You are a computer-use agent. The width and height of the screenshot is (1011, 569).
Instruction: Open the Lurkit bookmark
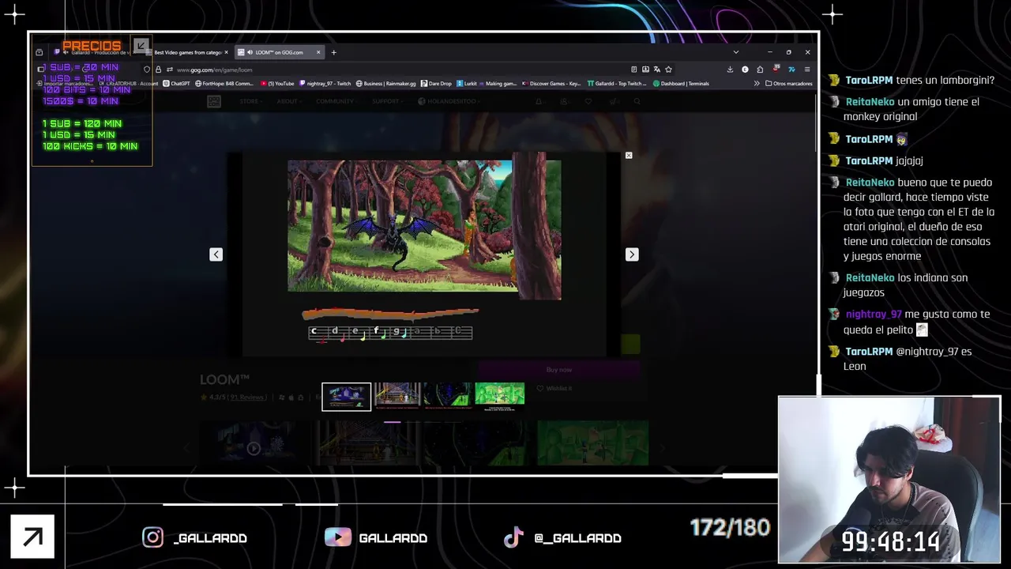point(466,83)
